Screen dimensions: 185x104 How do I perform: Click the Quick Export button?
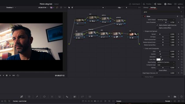click(134, 4)
